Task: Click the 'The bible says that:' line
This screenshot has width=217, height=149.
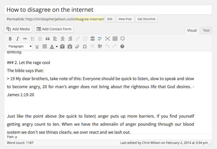Action: [x=25, y=71]
